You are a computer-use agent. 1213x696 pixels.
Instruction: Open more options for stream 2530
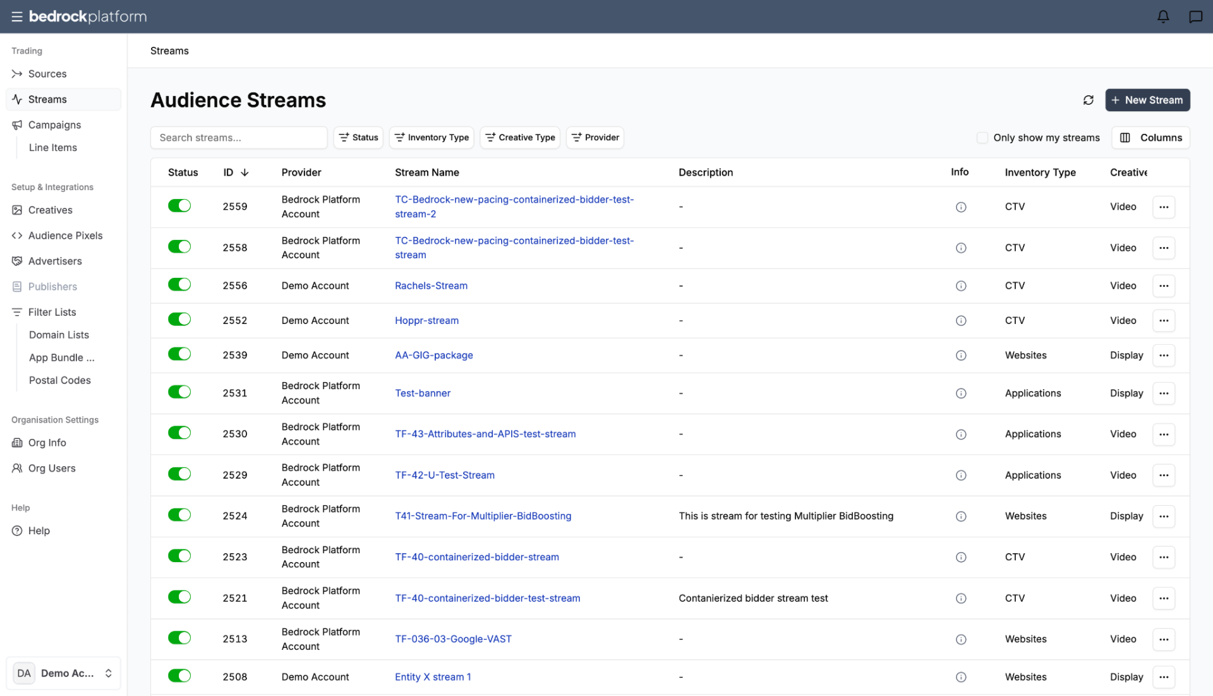pyautogui.click(x=1164, y=434)
